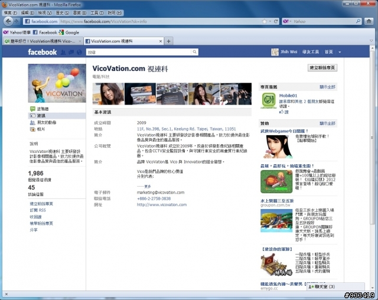This screenshot has height=300, width=378.
Task: Open the Facebook account dropdown arrow
Action: tap(340, 52)
